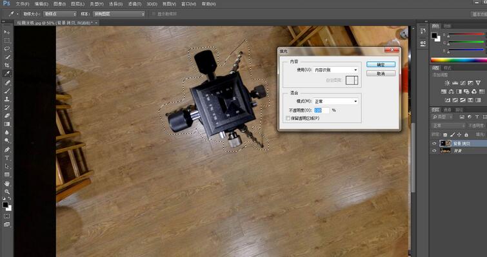Select the Dodge tool
This screenshot has height=257, width=487.
click(7, 141)
